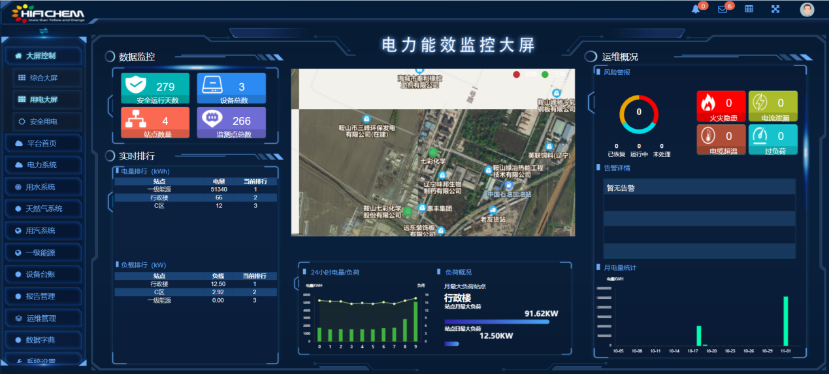The height and width of the screenshot is (374, 829).
Task: Click the 站点月最大负荷 progress bar
Action: pyautogui.click(x=498, y=322)
